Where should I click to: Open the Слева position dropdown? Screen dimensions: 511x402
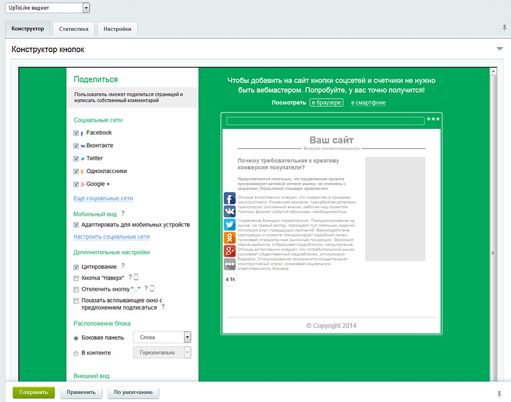pyautogui.click(x=187, y=337)
